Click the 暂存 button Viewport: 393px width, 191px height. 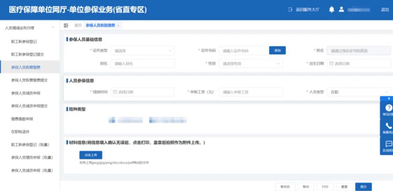point(306,187)
